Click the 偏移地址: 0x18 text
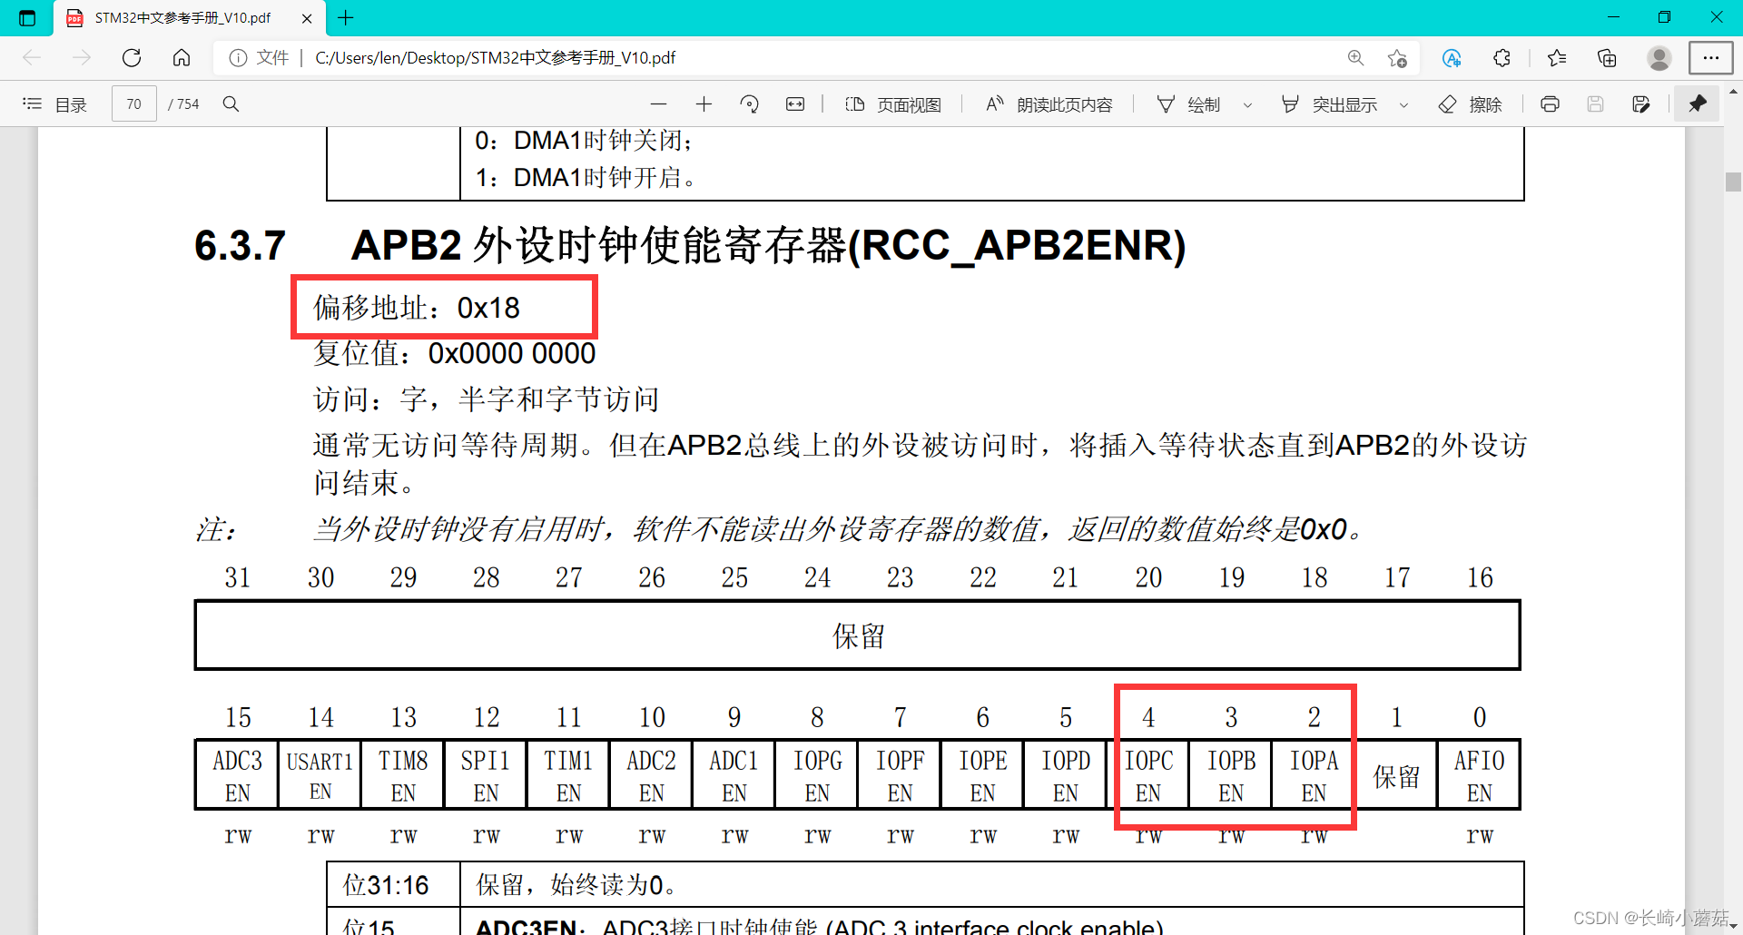This screenshot has height=935, width=1743. tap(417, 308)
